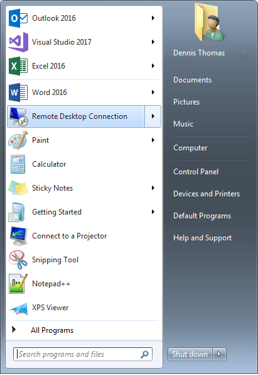This screenshot has height=375, width=258.
Task: Open the Computer link
Action: tap(190, 148)
